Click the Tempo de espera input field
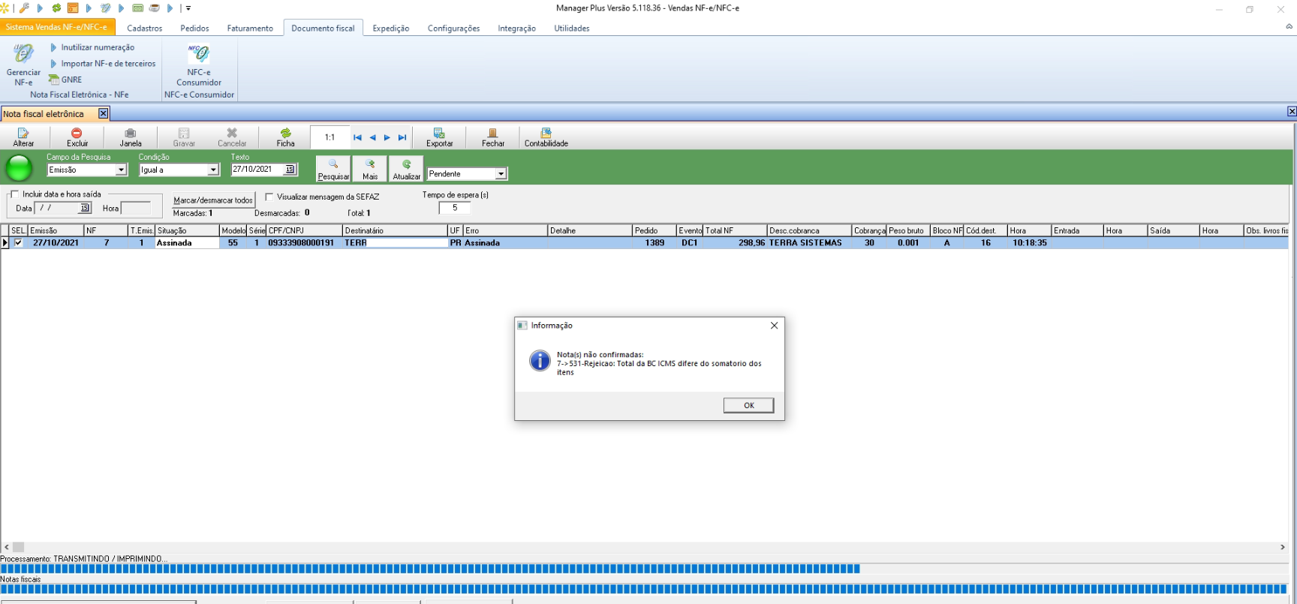Screen dimensions: 1297x604 pyautogui.click(x=454, y=208)
